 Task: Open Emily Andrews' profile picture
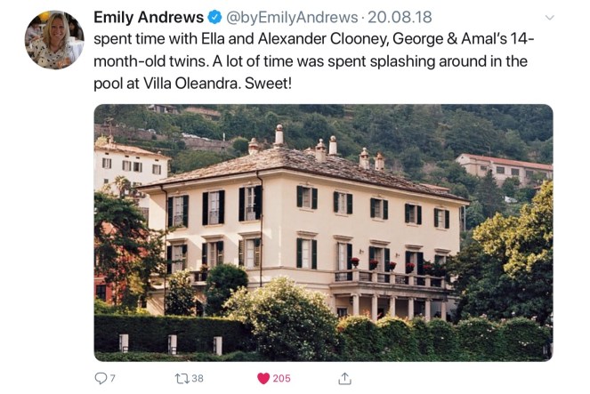pyautogui.click(x=53, y=40)
